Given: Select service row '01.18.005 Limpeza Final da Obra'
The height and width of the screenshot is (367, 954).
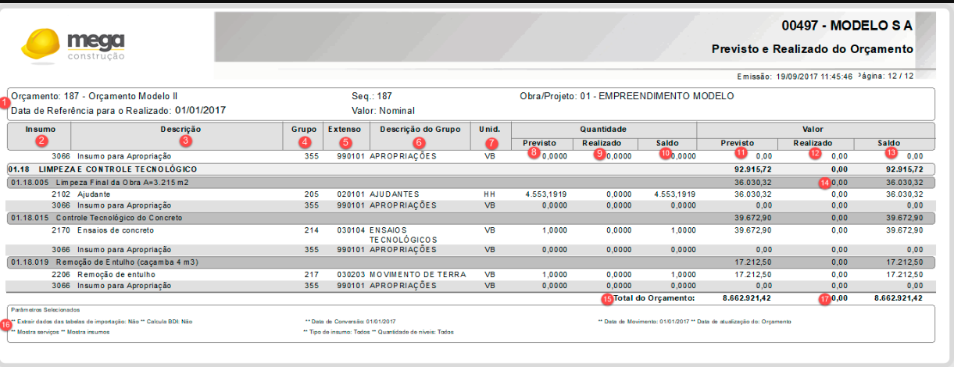Looking at the screenshot, I should 470,182.
